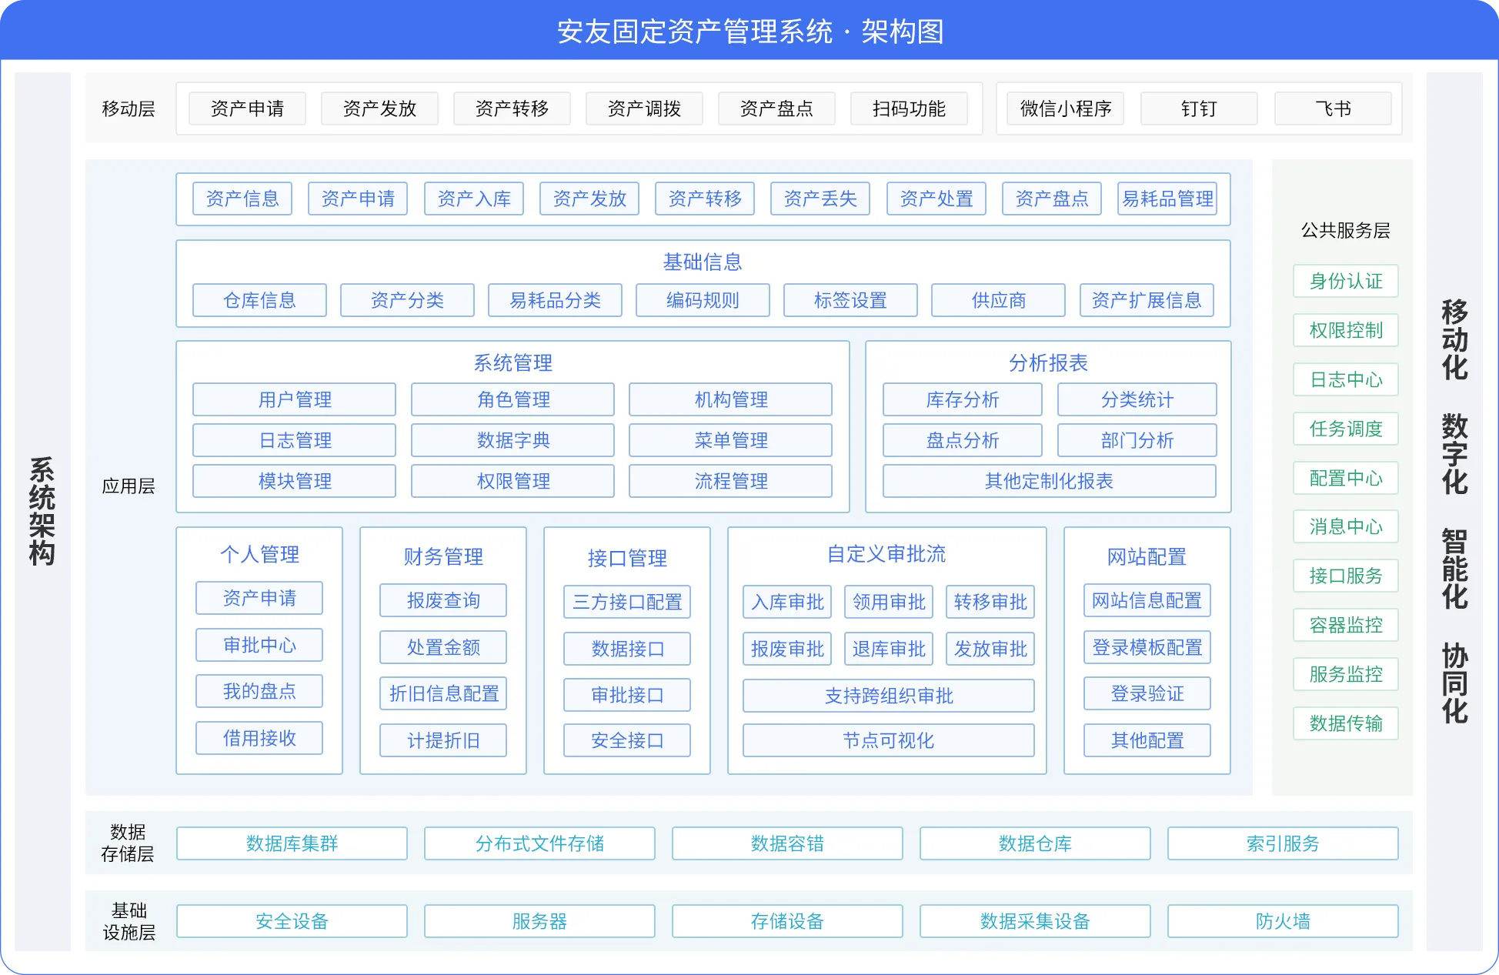Click the 节点可视化 box
Image resolution: width=1499 pixels, height=975 pixels.
(x=889, y=740)
